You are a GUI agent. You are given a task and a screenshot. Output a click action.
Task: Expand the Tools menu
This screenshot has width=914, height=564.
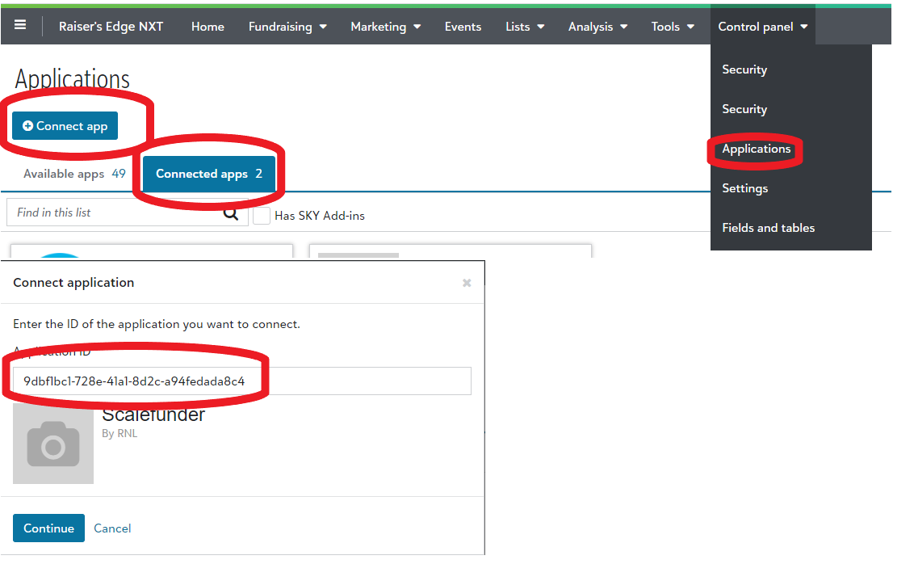672,27
